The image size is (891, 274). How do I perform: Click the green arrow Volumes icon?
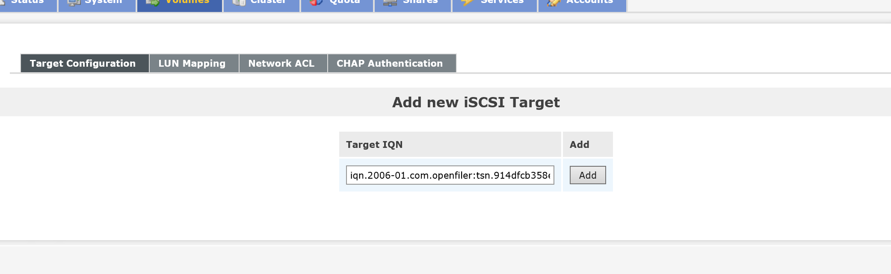coord(152,2)
